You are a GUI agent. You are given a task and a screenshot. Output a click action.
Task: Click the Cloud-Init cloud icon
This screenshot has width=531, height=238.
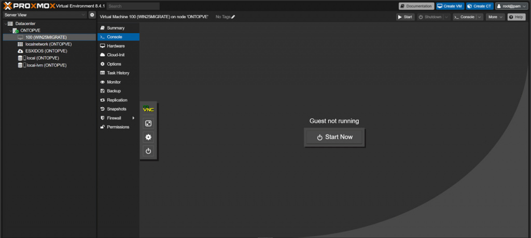click(103, 55)
